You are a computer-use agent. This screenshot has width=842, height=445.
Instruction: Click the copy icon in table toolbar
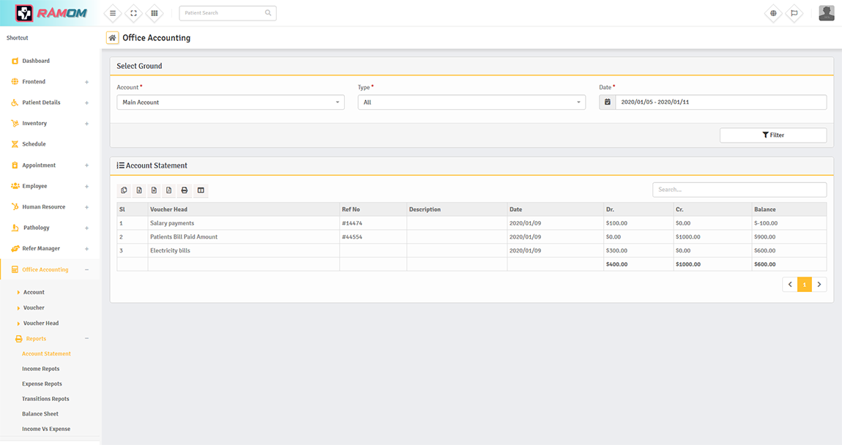tap(124, 190)
